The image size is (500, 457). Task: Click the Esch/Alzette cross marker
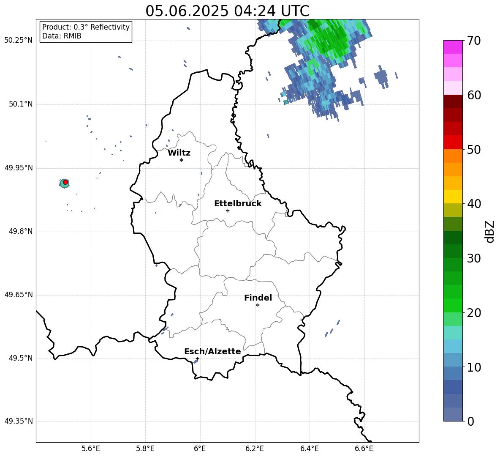(197, 358)
